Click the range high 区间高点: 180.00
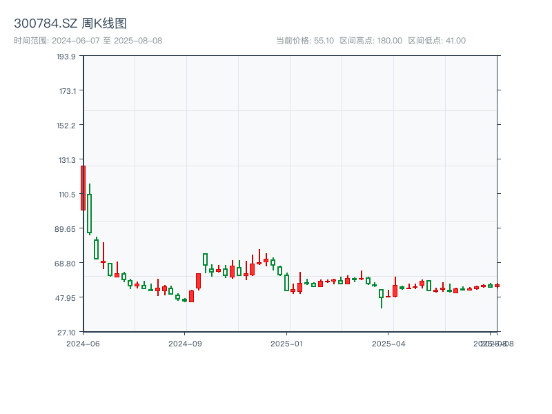The height and width of the screenshot is (414, 552). (x=371, y=41)
